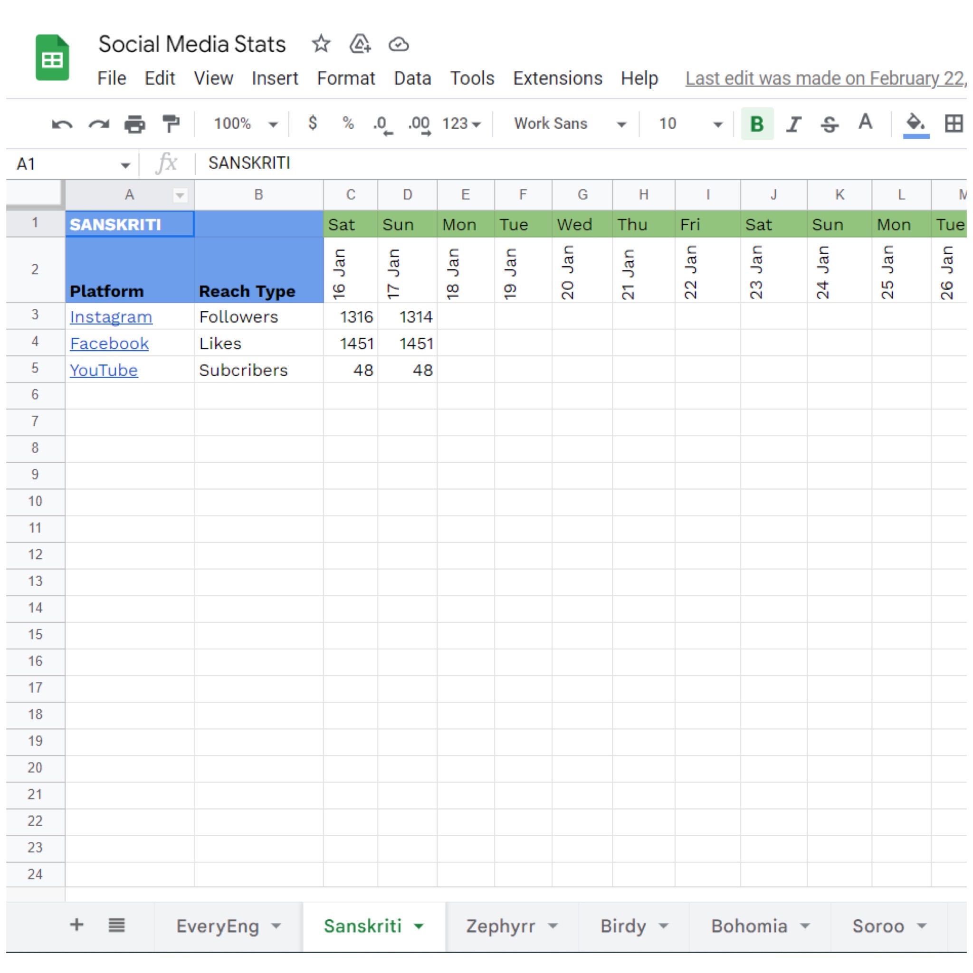Open the 100% zoom dropdown
Screen dimensions: 973x973
(x=245, y=124)
